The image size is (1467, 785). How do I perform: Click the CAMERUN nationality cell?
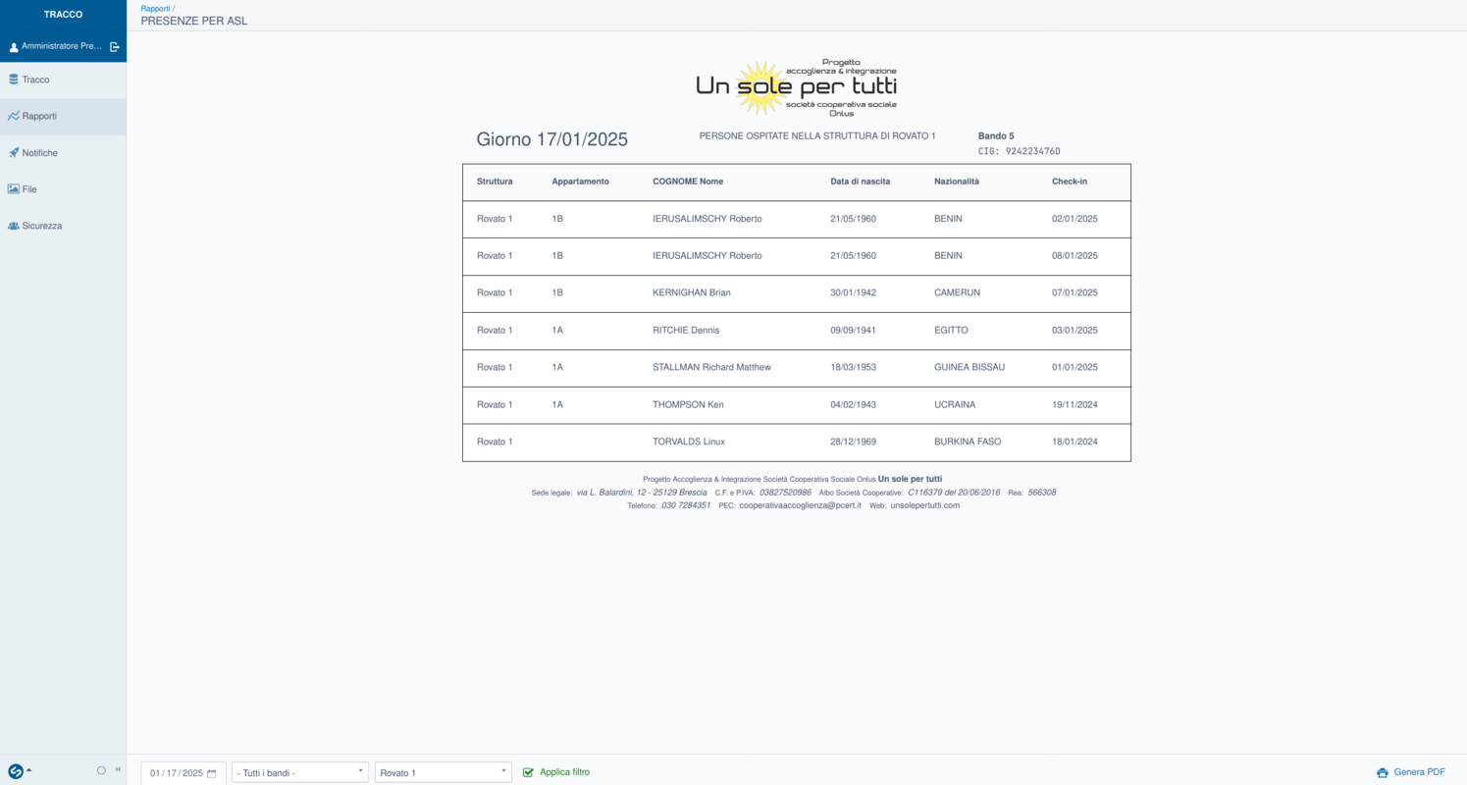click(957, 292)
